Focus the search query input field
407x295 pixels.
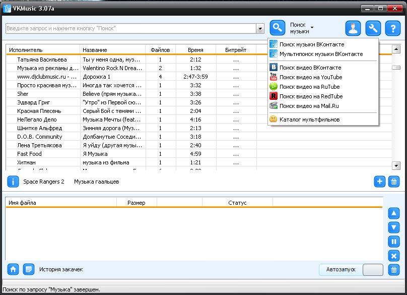coord(131,28)
